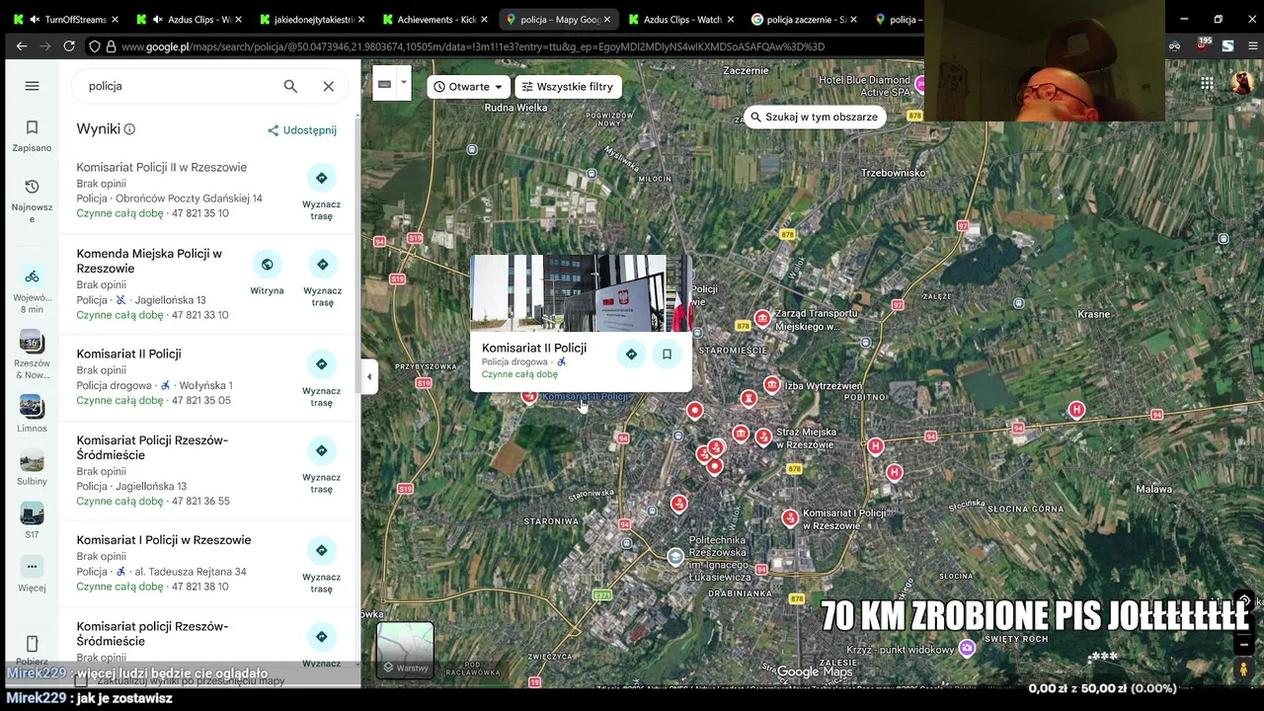Reload the page

click(x=69, y=46)
